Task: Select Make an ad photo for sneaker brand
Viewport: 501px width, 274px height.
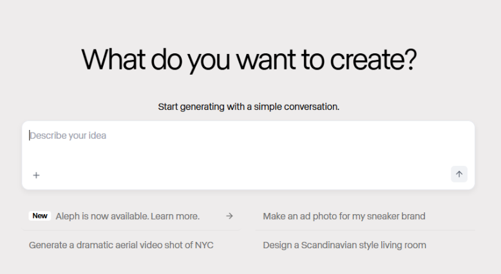Action: 344,216
